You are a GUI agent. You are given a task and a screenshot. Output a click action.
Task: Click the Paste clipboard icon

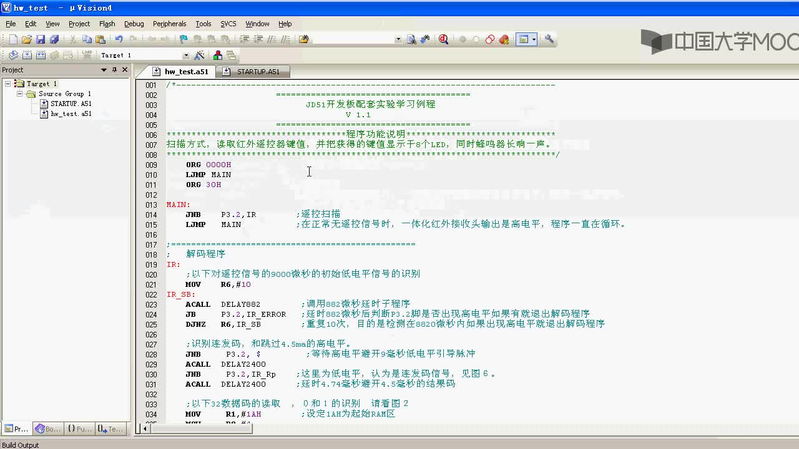pos(100,39)
